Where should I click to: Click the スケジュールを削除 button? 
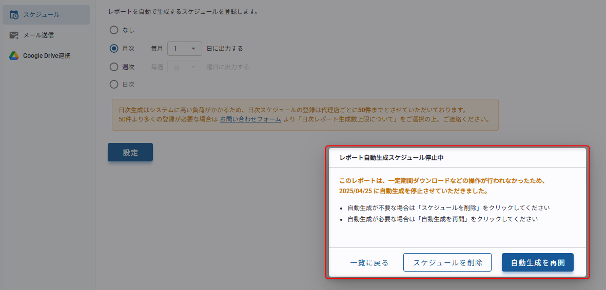pyautogui.click(x=447, y=263)
